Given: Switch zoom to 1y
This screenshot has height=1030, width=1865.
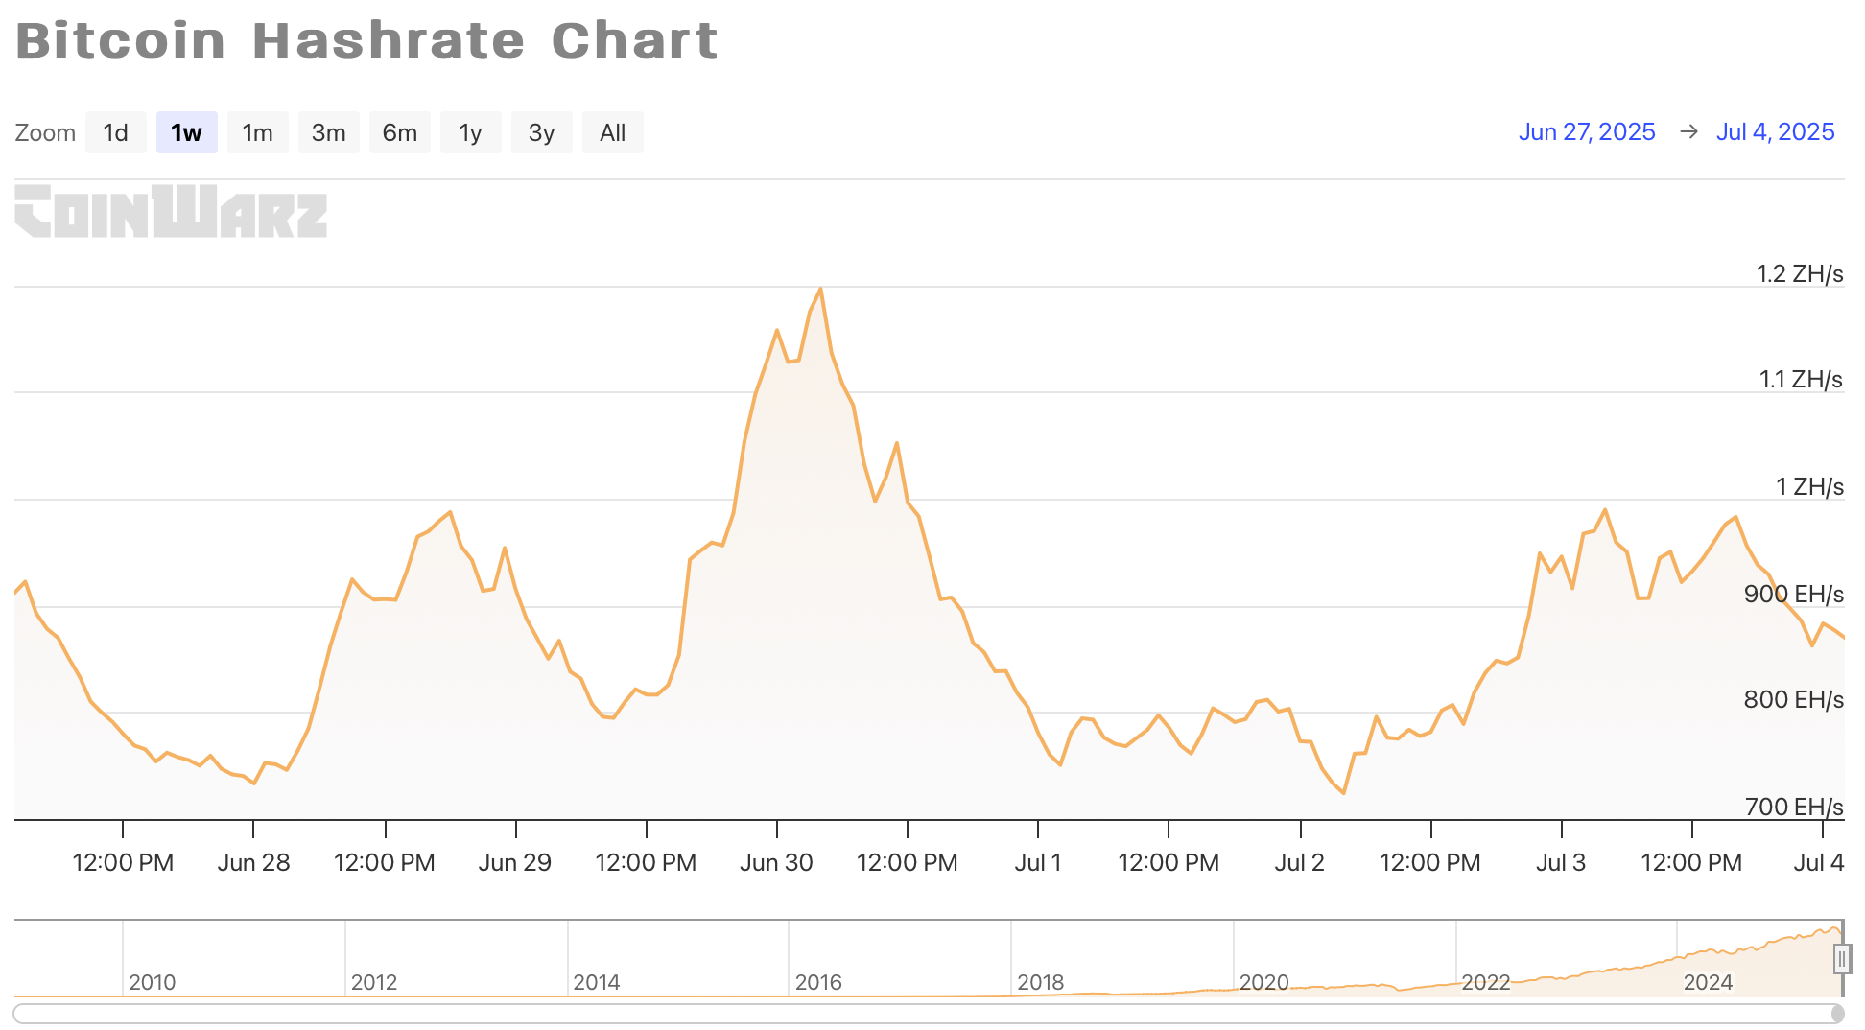Looking at the screenshot, I should pos(470,132).
